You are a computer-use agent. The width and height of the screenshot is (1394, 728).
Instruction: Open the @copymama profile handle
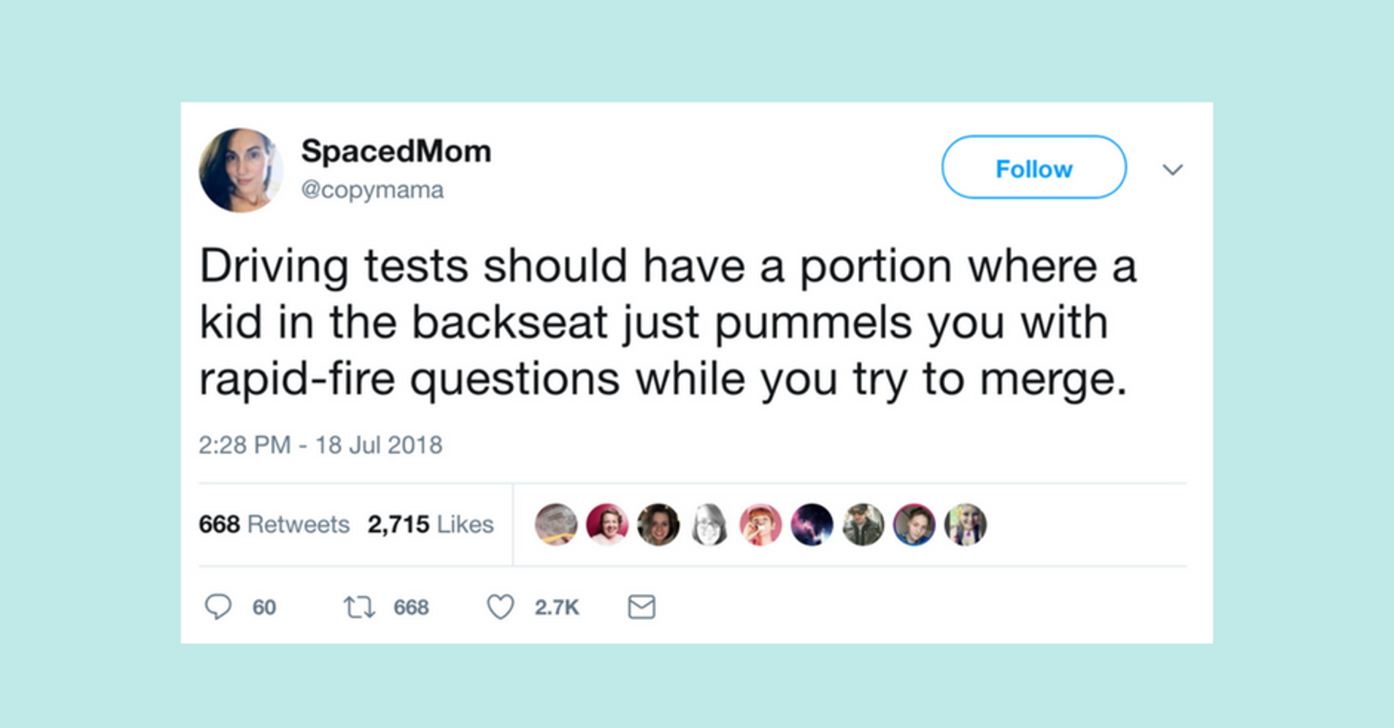(x=374, y=189)
